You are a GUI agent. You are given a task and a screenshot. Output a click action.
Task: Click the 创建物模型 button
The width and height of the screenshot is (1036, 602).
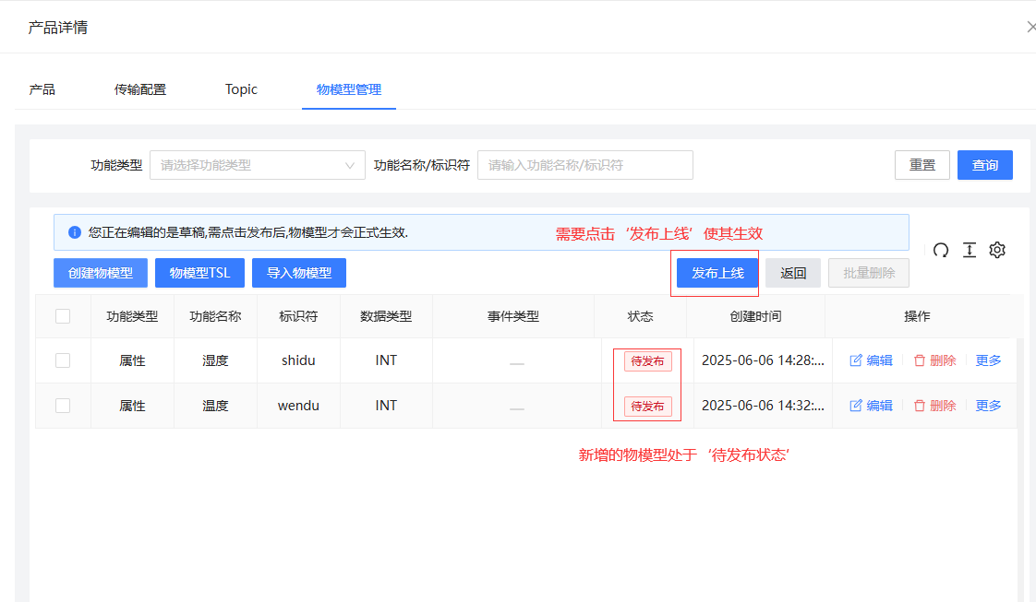pyautogui.click(x=101, y=273)
